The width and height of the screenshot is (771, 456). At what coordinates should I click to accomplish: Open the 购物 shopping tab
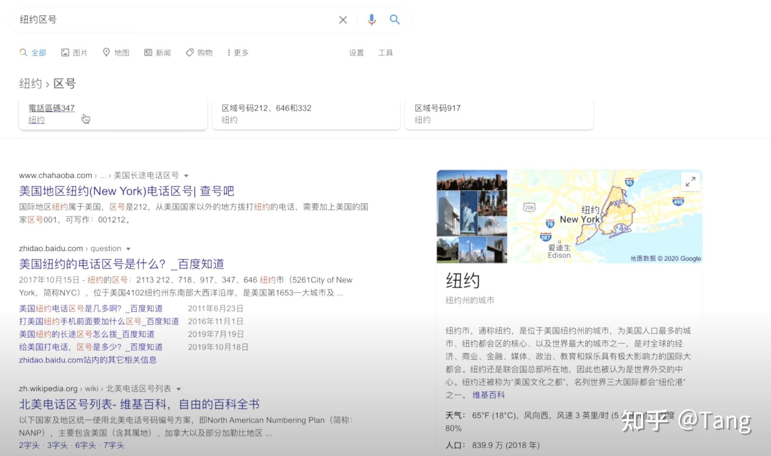[x=199, y=53]
